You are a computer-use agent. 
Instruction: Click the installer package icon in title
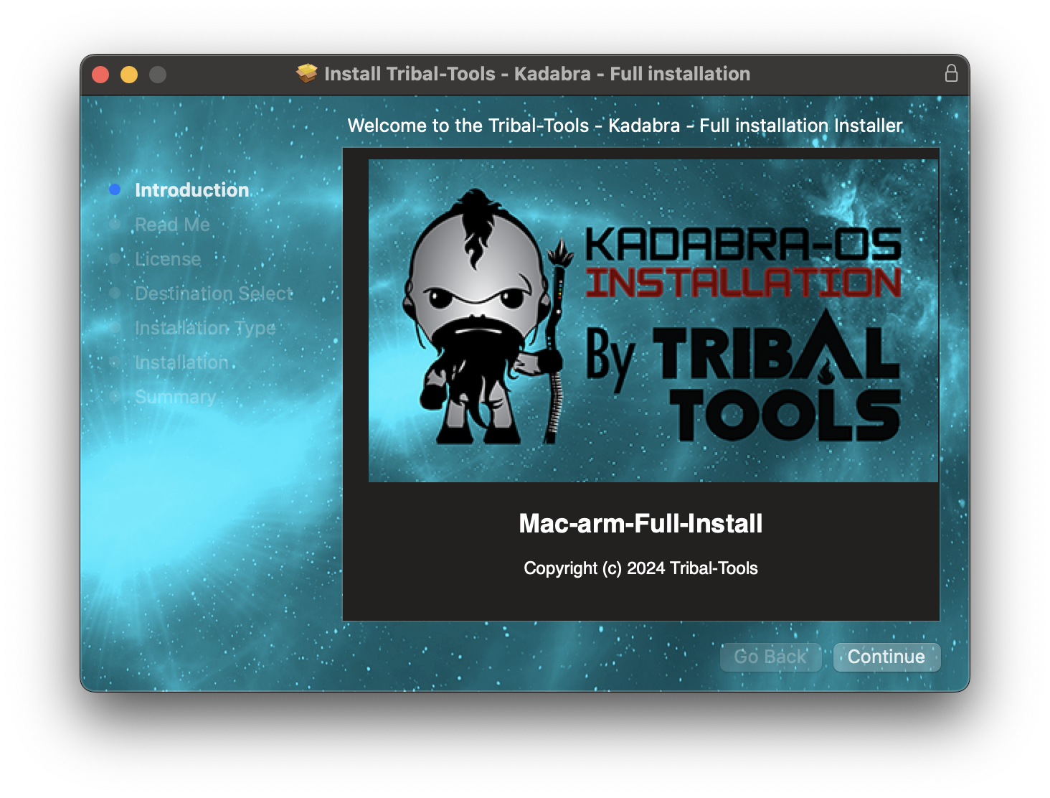tap(307, 73)
